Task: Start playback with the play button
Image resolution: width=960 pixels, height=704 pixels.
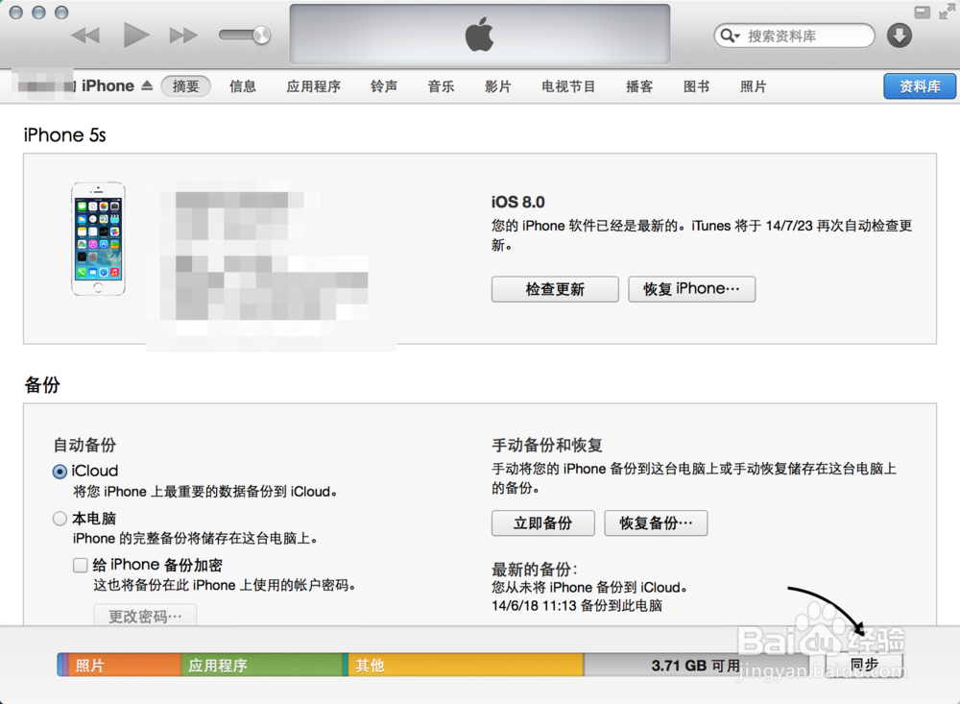Action: click(136, 35)
